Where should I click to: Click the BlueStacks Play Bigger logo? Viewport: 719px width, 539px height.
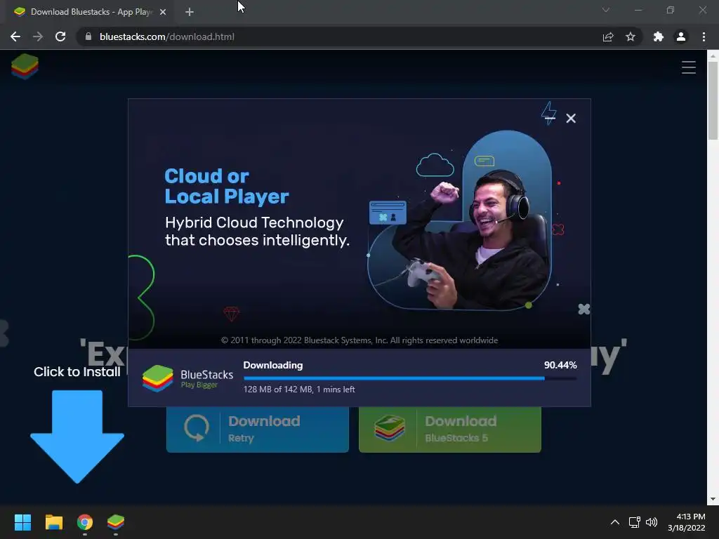[188, 378]
